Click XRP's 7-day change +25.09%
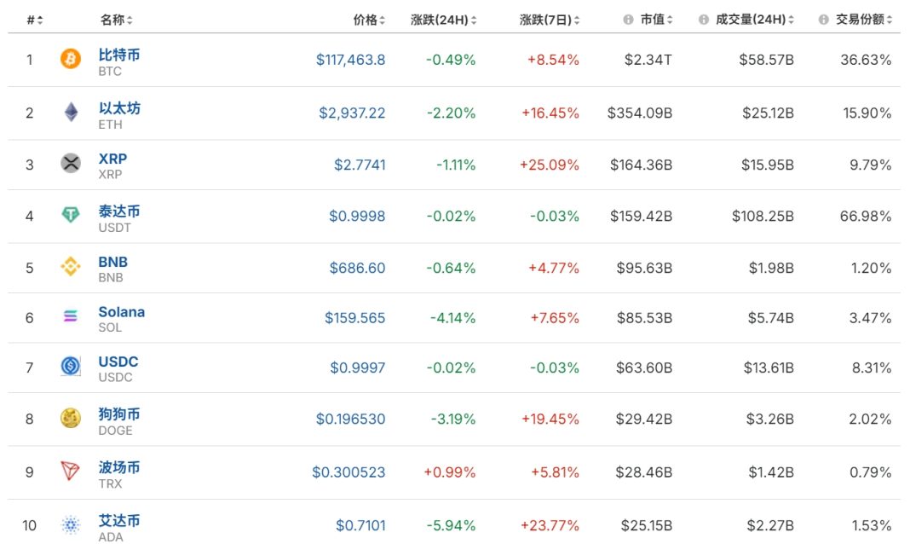Image resolution: width=910 pixels, height=544 pixels. click(x=549, y=165)
